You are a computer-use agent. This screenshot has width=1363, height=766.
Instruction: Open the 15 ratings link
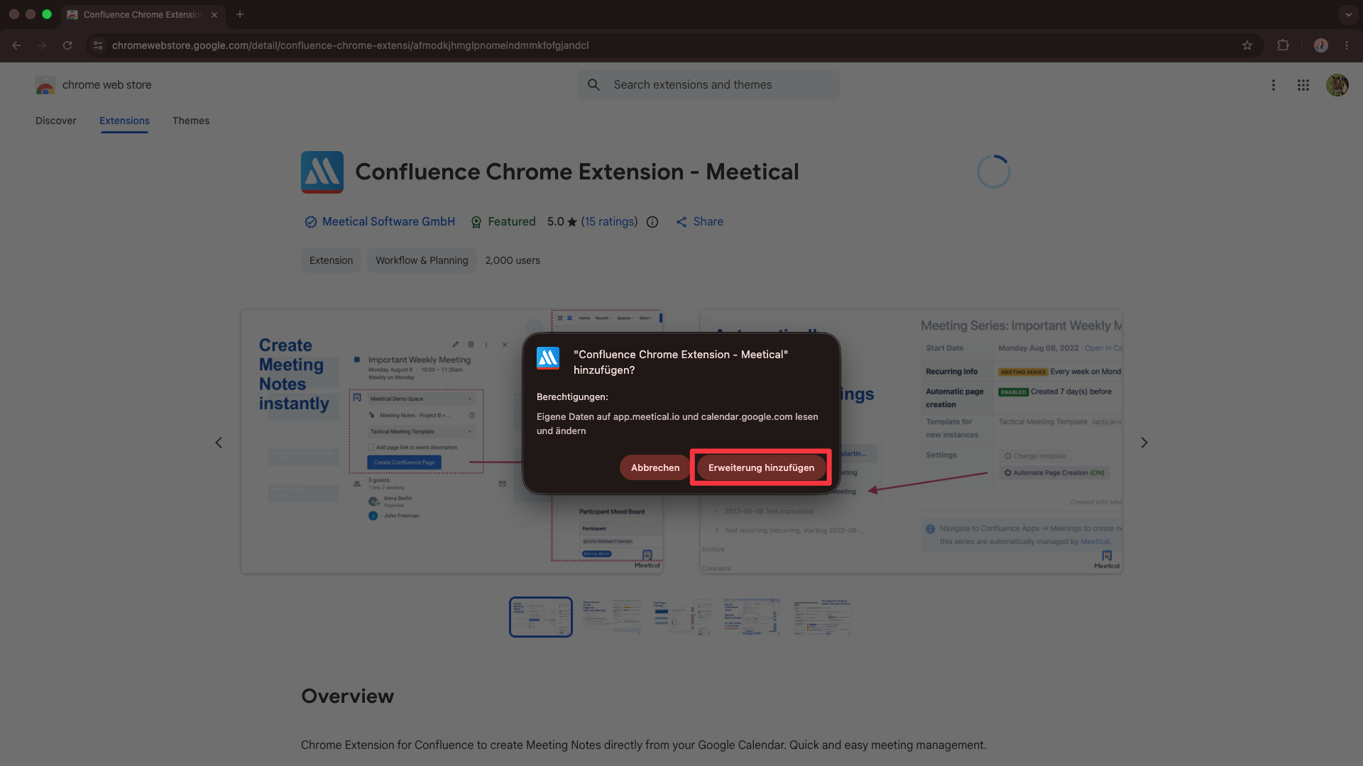[x=610, y=222]
